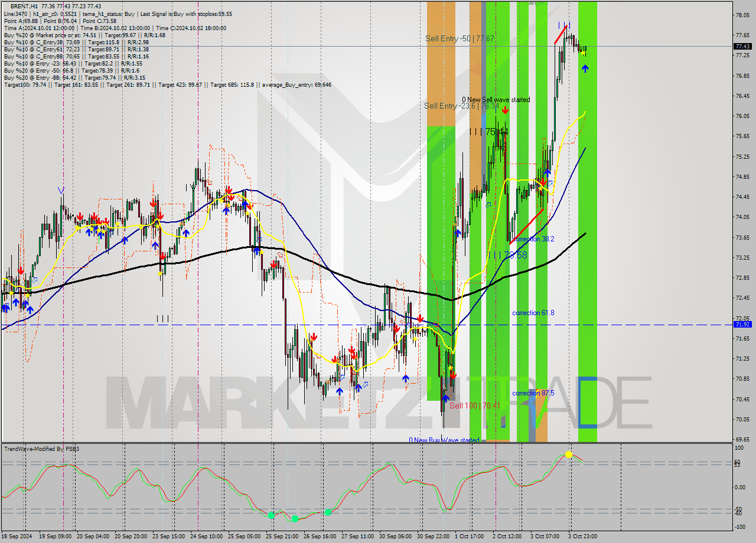Click the 74.05 price axis label
Viewport: 756px width, 543px height.
coord(742,217)
